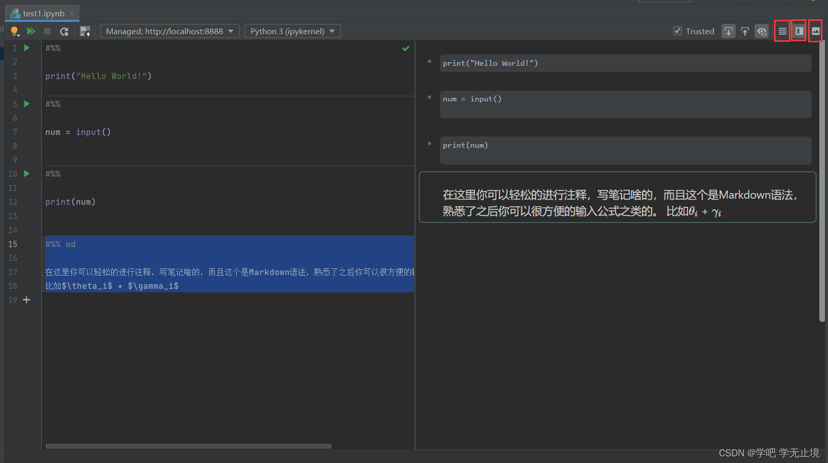
Task: Toggle the Trusted checkbox
Action: [677, 31]
